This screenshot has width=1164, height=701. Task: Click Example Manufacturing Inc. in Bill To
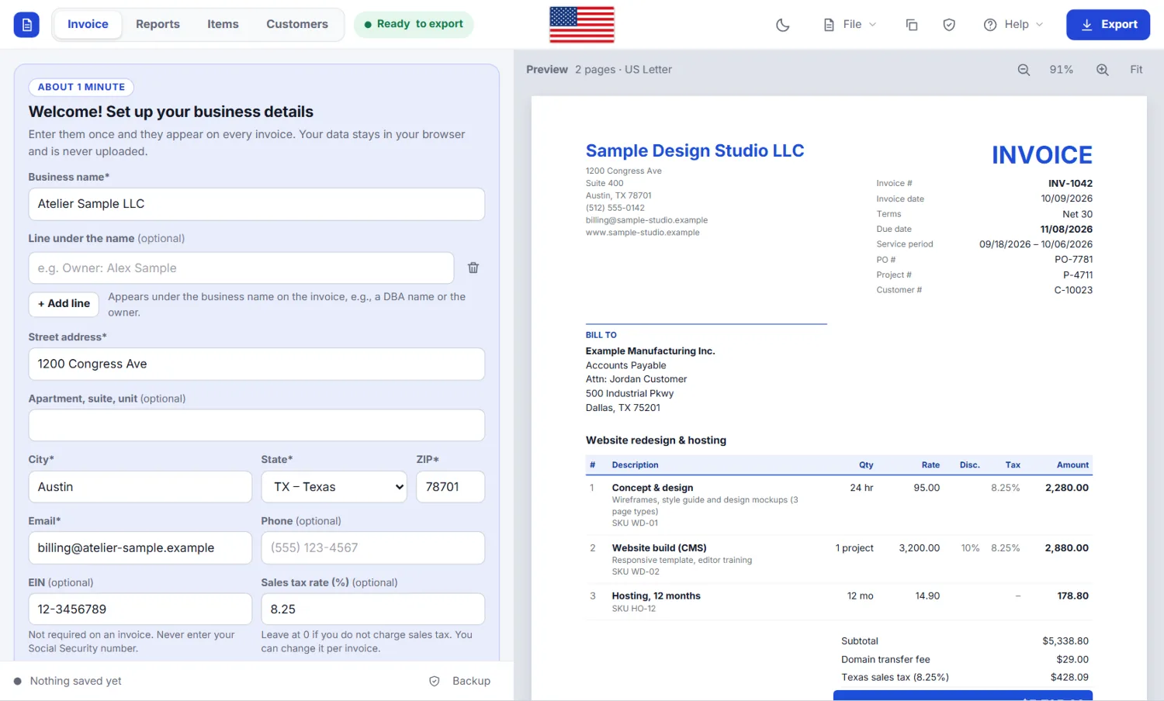tap(650, 351)
